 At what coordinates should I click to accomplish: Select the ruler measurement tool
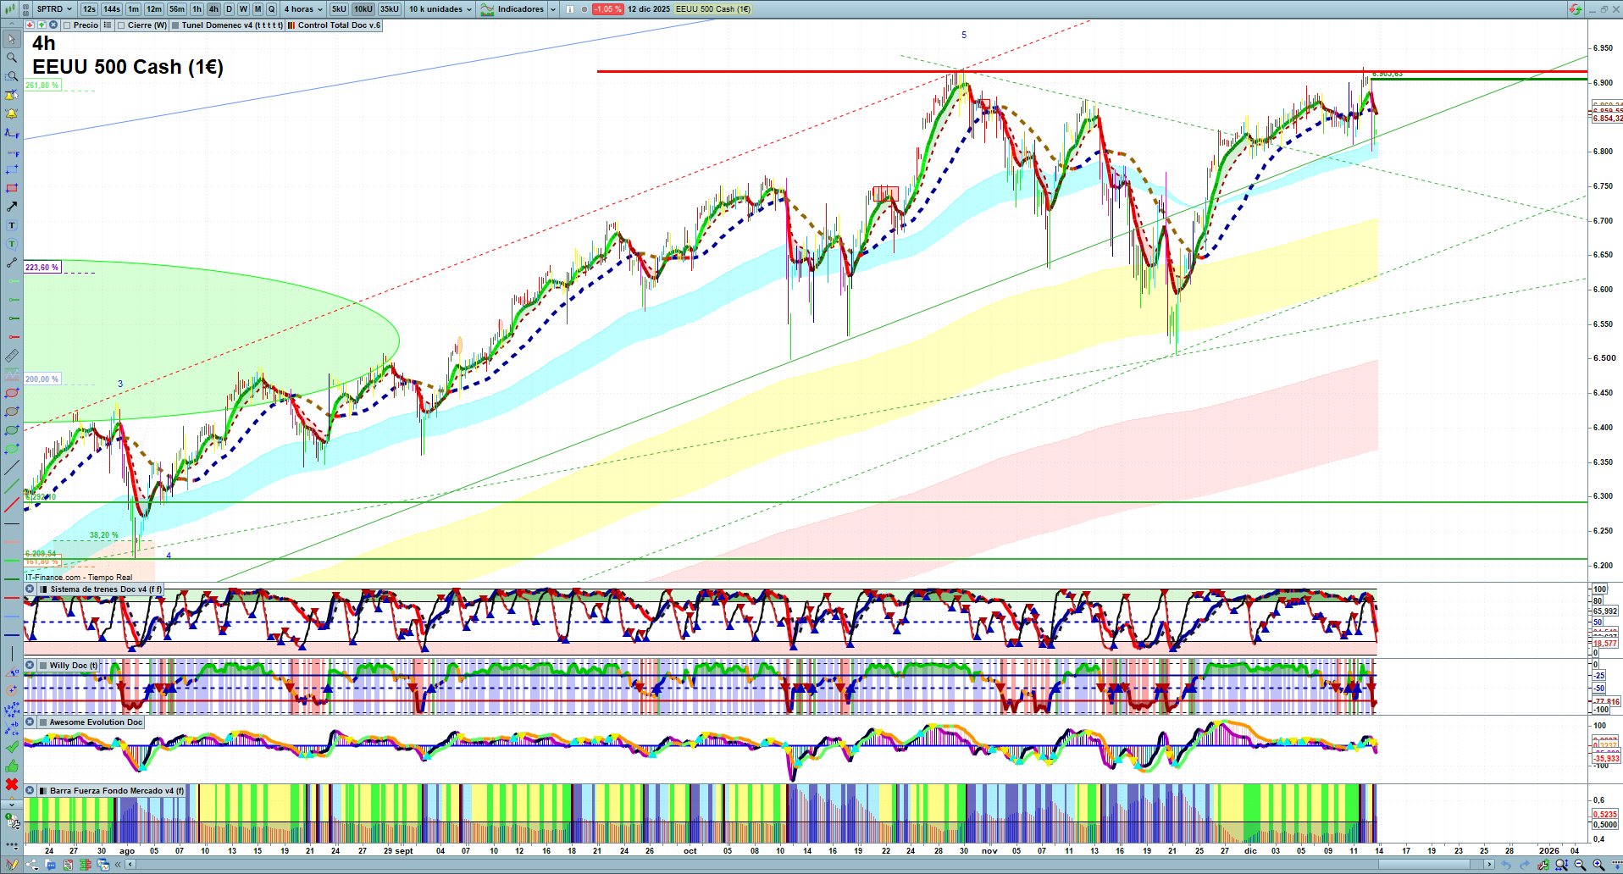[x=12, y=356]
